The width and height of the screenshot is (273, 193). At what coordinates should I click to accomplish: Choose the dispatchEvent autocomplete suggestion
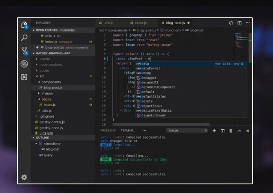(191, 115)
